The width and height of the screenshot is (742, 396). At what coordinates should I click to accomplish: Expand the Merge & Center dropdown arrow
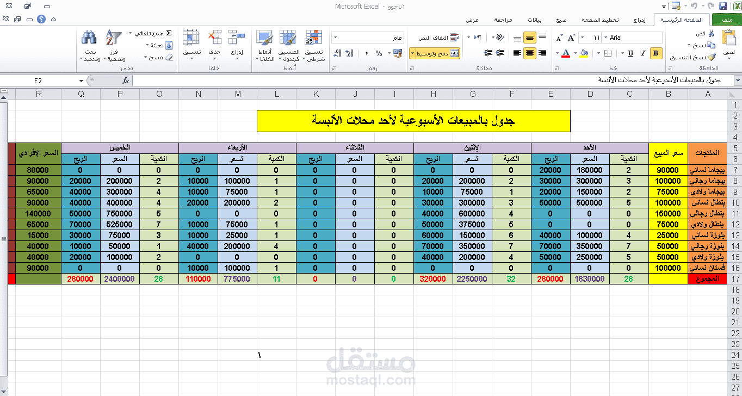(412, 53)
